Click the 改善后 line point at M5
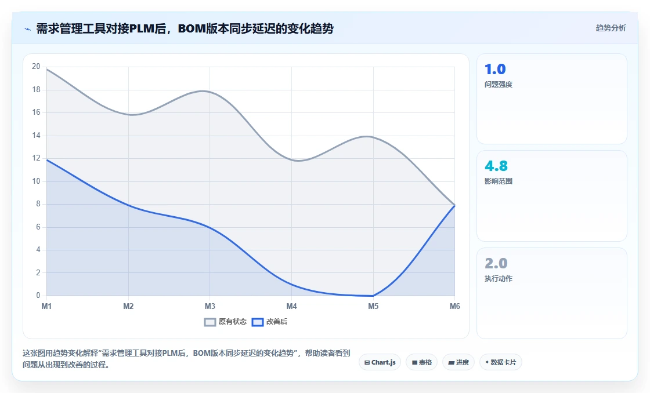This screenshot has height=393, width=650. tap(373, 296)
